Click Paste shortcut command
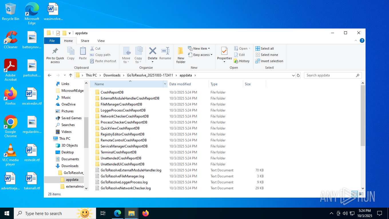The width and height of the screenshot is (389, 219). (x=103, y=61)
